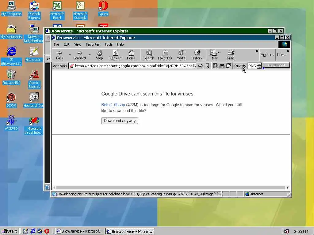The width and height of the screenshot is (314, 235).
Task: Expand the hidden standard toolbar buttons chevron
Action: coord(257,51)
